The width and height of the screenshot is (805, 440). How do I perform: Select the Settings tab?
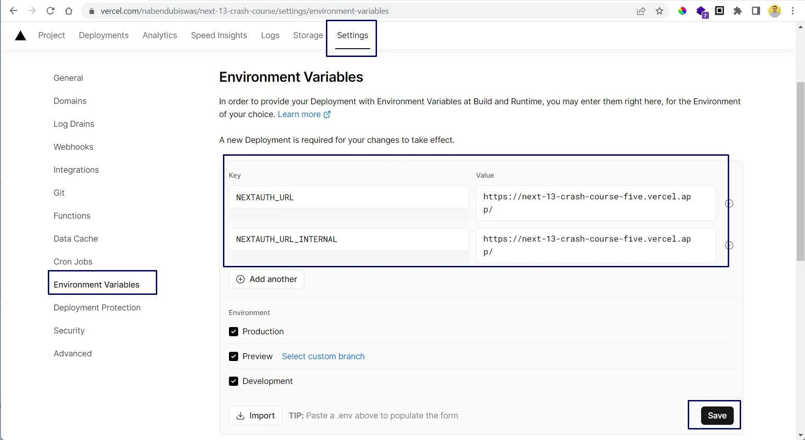(352, 35)
